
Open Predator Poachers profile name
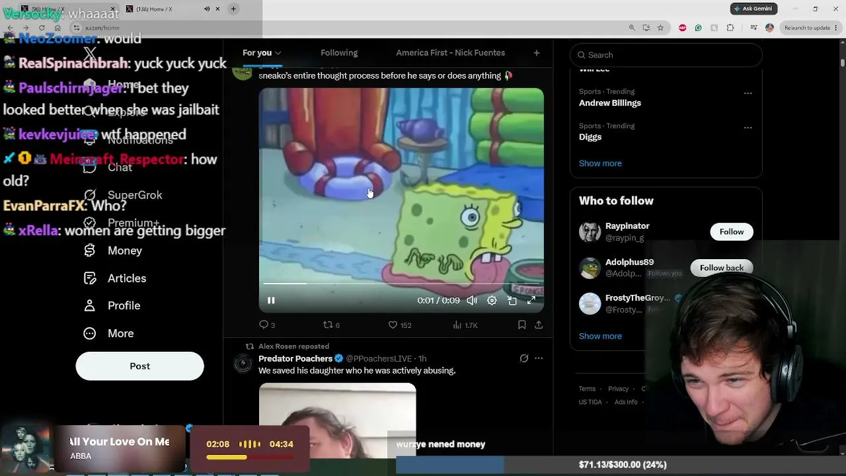click(x=295, y=358)
